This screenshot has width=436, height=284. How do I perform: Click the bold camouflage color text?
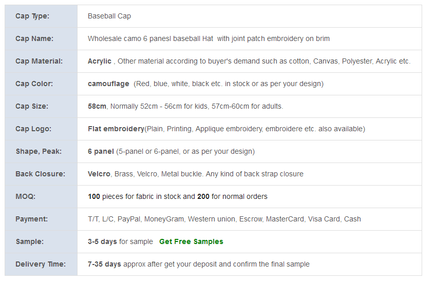point(108,84)
